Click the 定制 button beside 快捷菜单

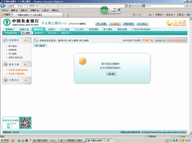pos(26,41)
